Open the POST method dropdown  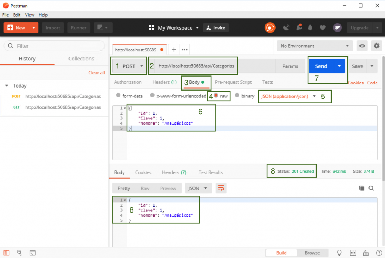pyautogui.click(x=129, y=66)
